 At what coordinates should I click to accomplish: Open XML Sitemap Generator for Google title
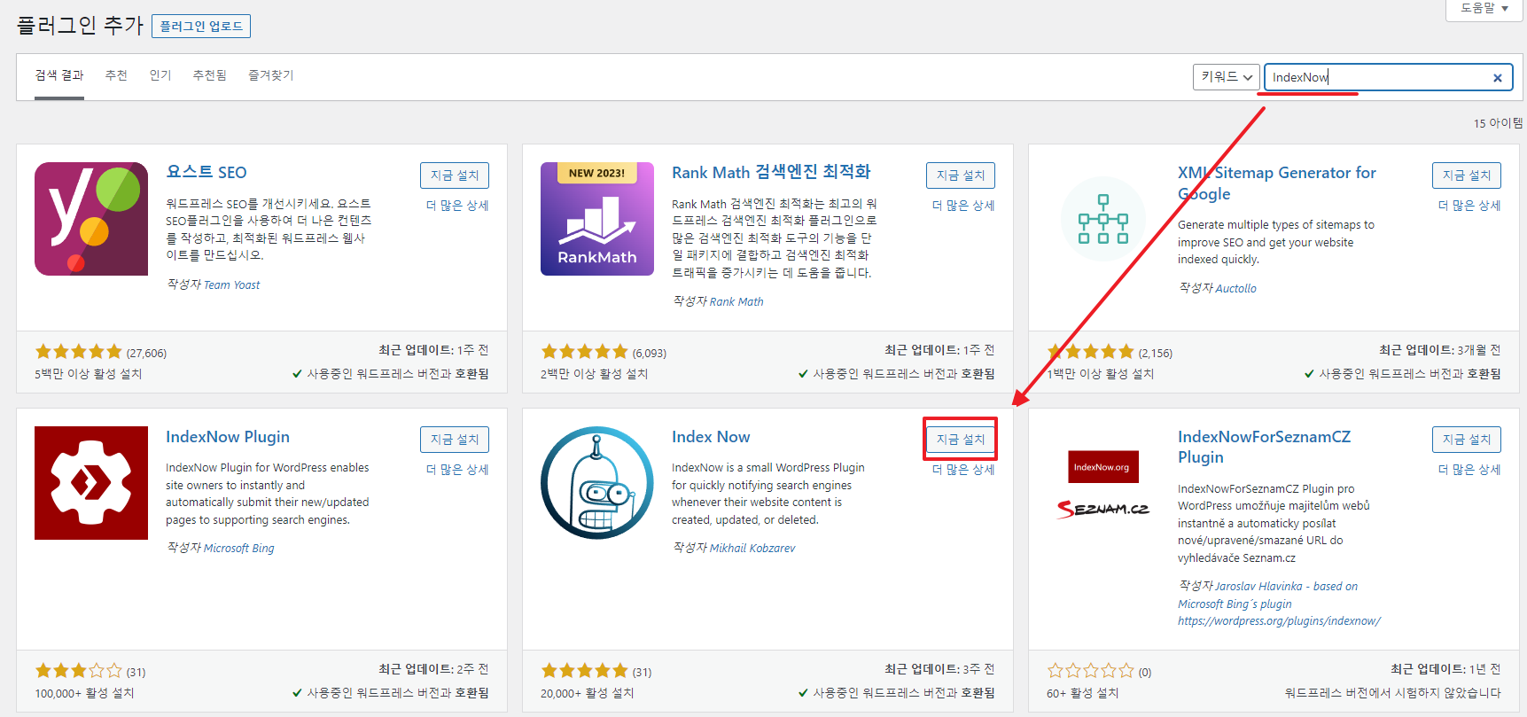click(1276, 183)
